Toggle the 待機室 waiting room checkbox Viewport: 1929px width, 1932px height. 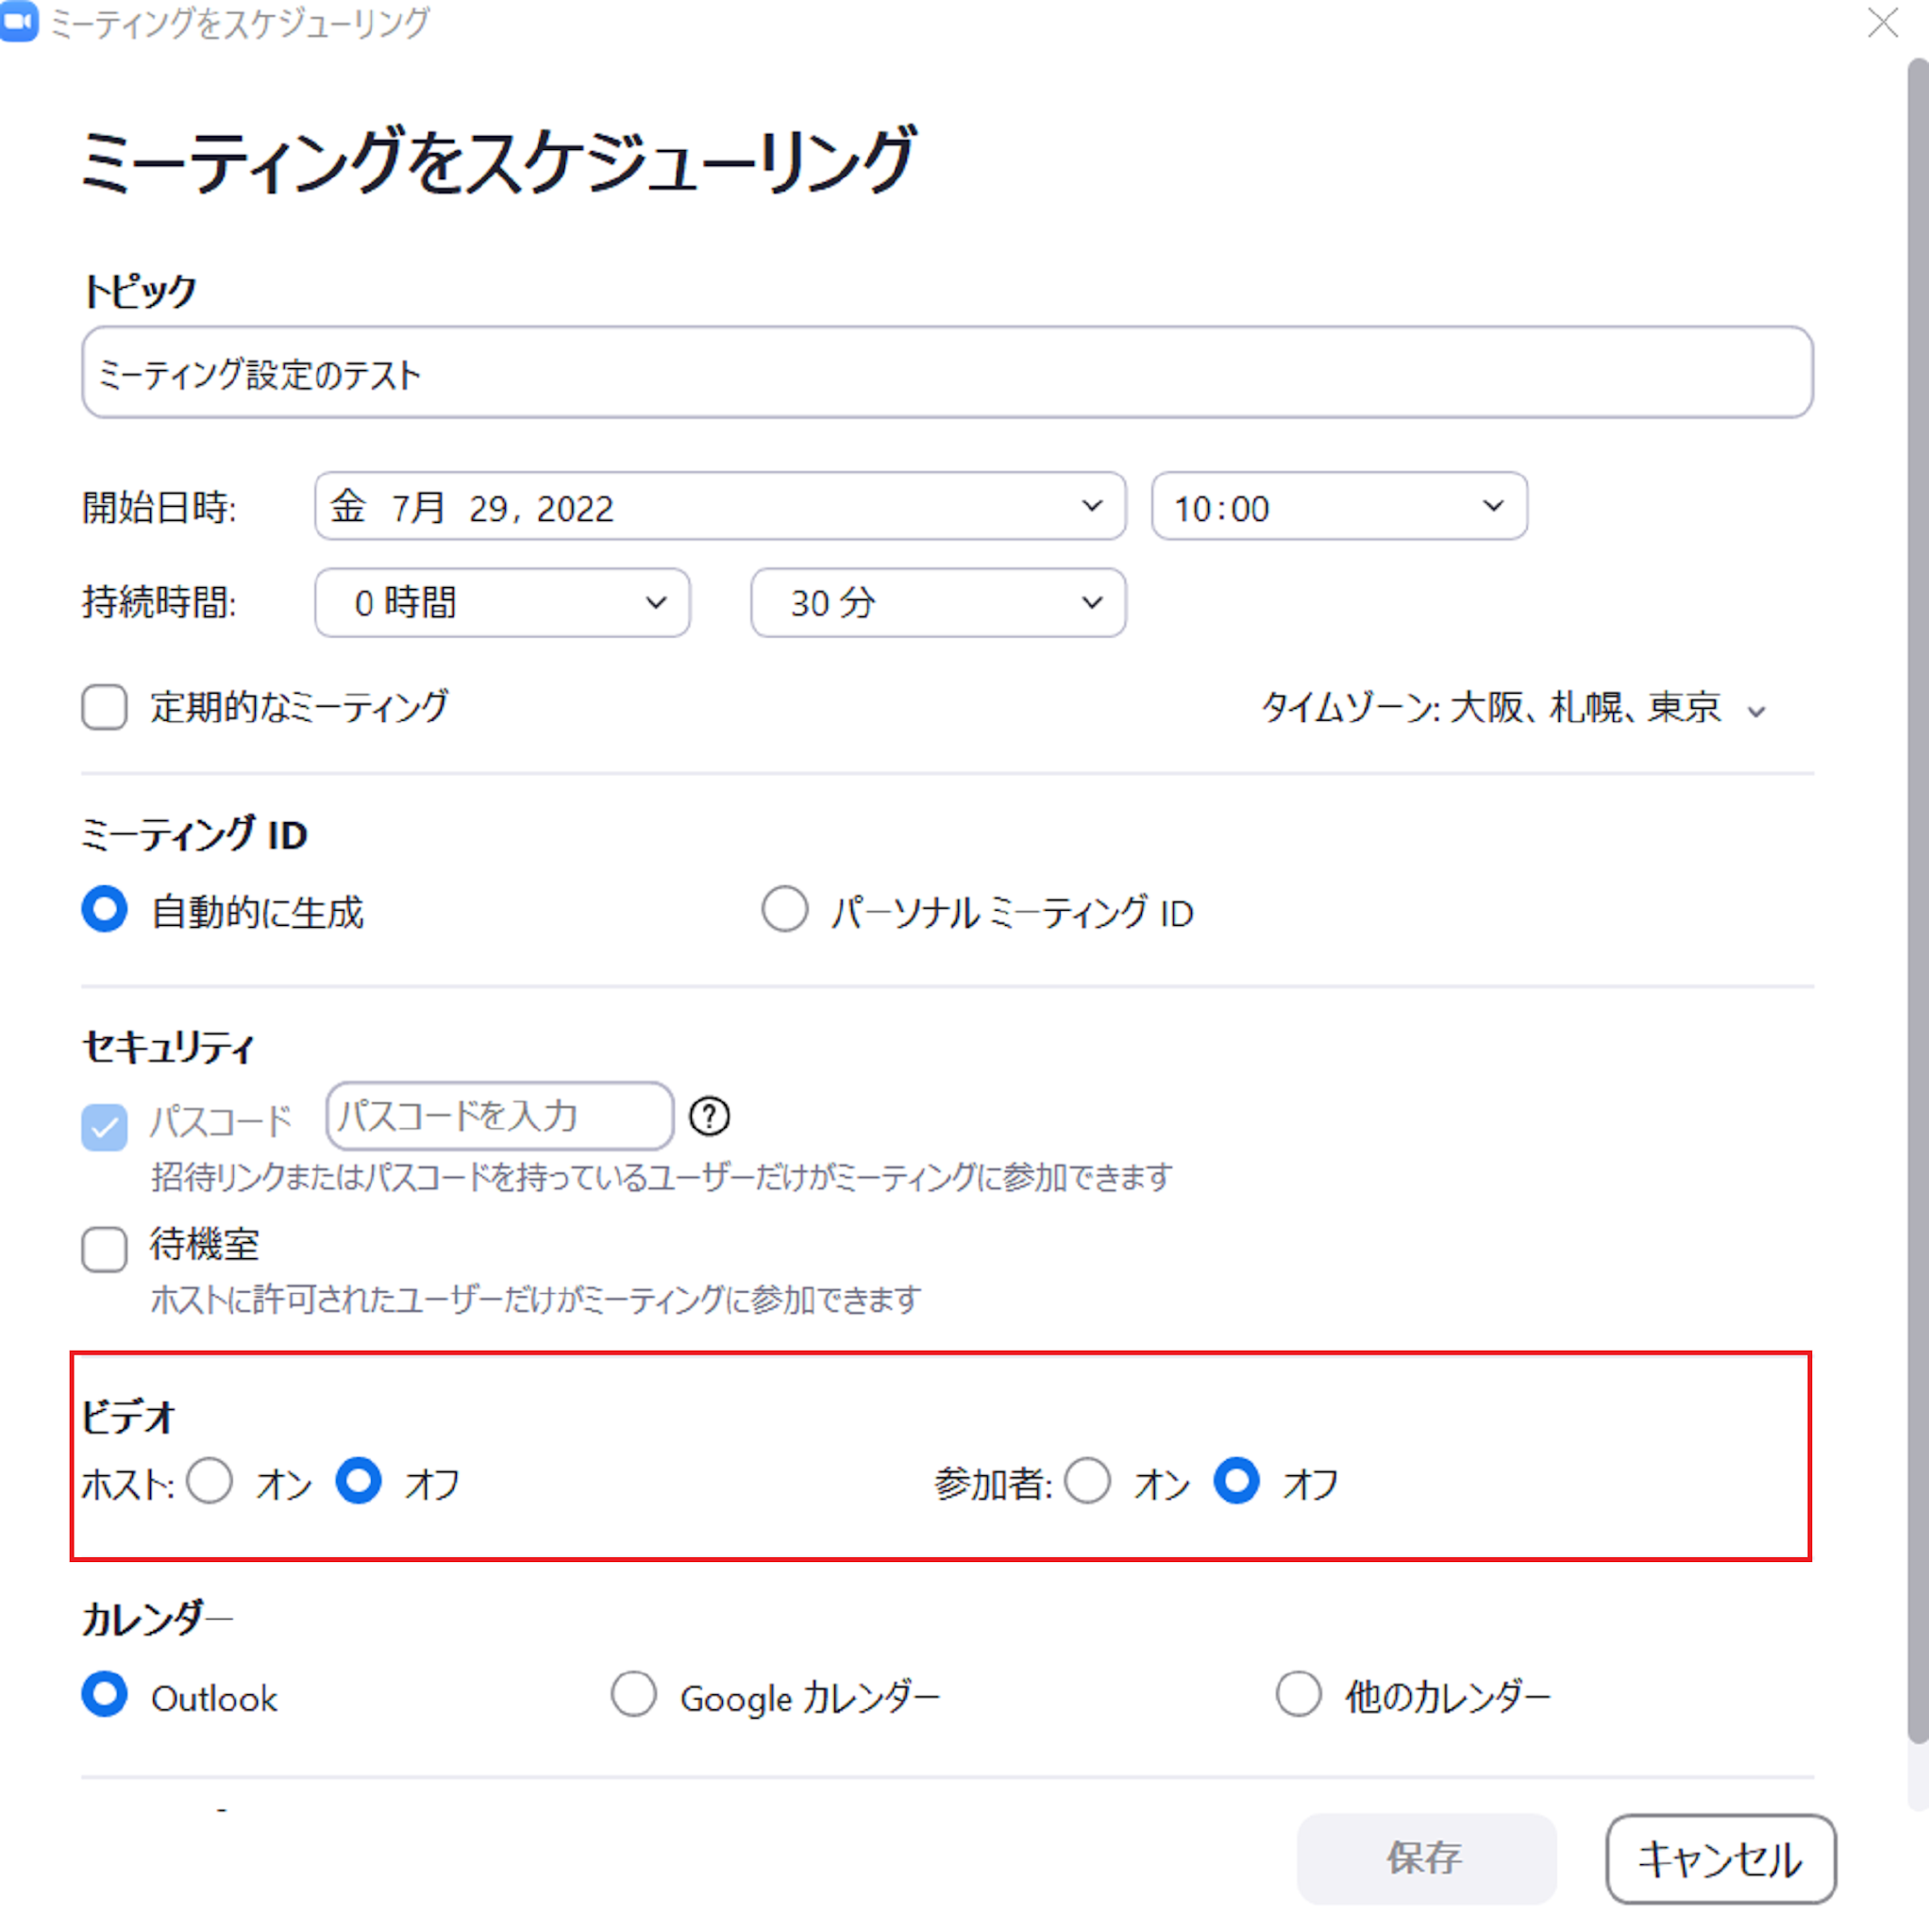click(104, 1248)
